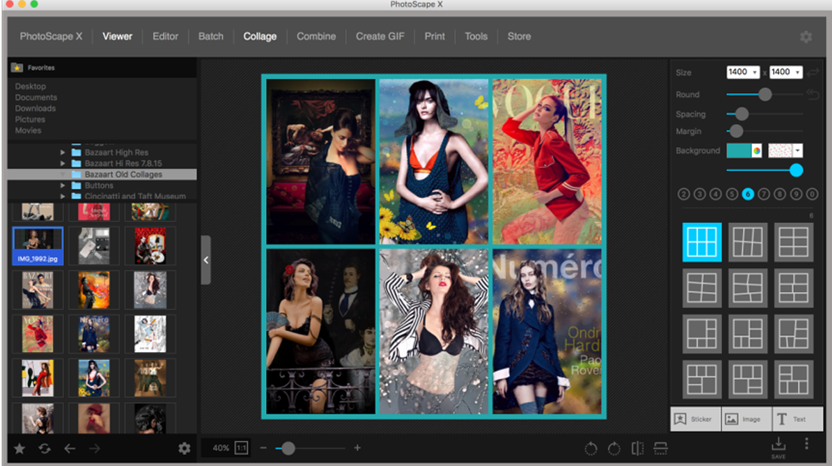This screenshot has height=466, width=832.
Task: Click the 1:1 actual size icon
Action: pos(241,448)
